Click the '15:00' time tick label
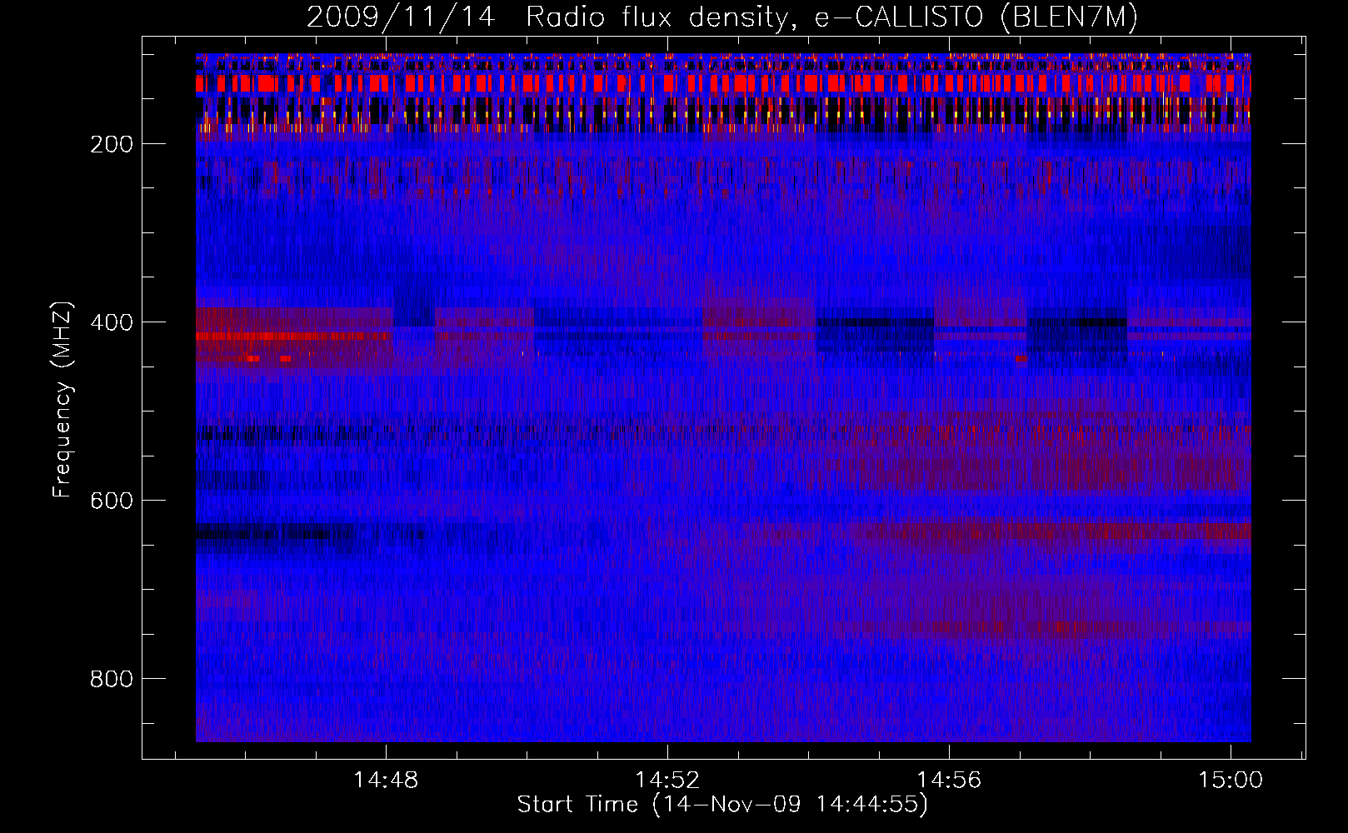 point(1231,781)
